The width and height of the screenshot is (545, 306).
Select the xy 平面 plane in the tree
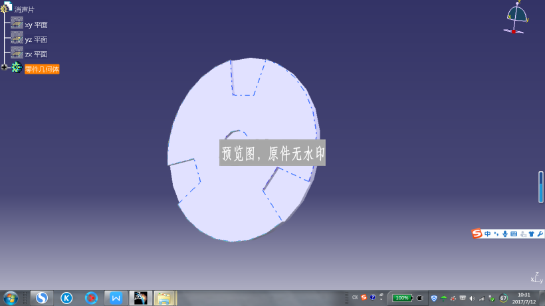36,25
